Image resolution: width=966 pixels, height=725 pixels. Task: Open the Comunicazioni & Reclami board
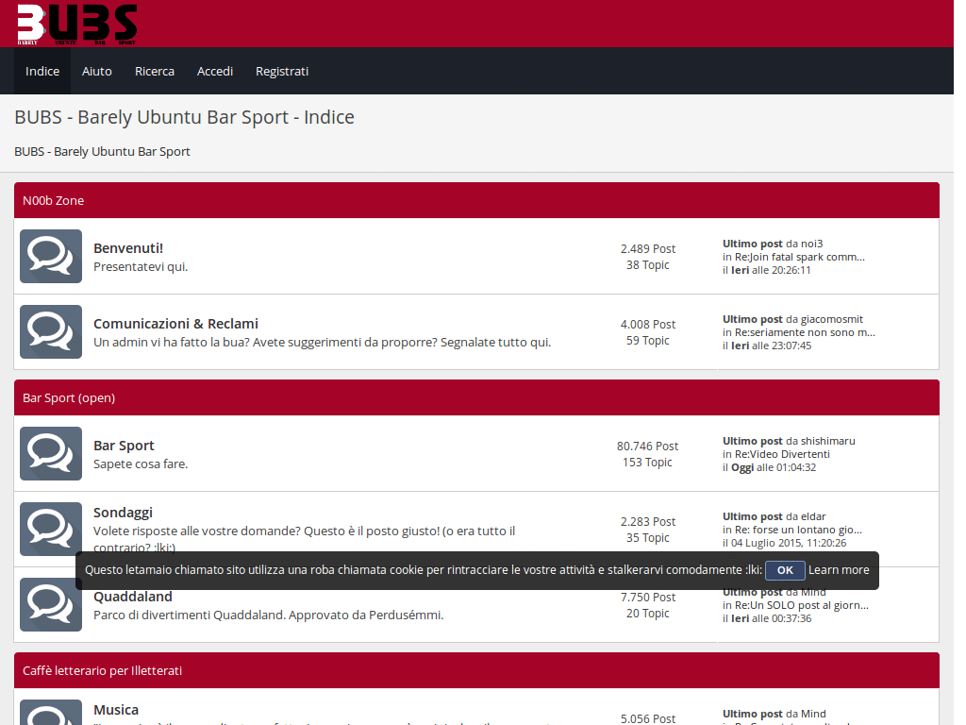175,324
